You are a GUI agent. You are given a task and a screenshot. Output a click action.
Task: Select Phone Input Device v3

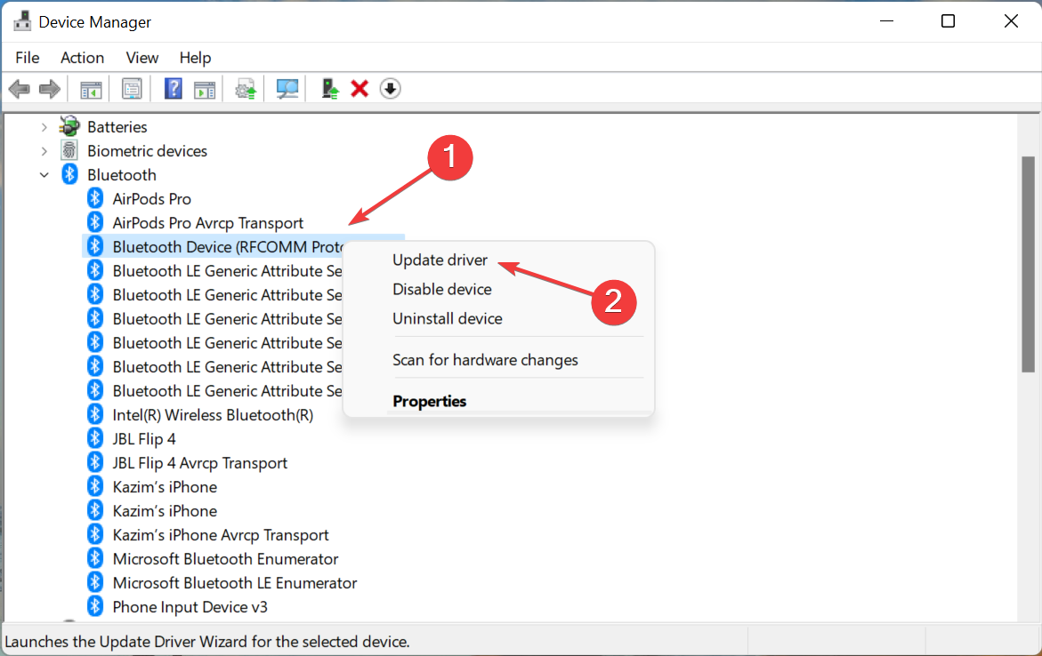point(190,606)
